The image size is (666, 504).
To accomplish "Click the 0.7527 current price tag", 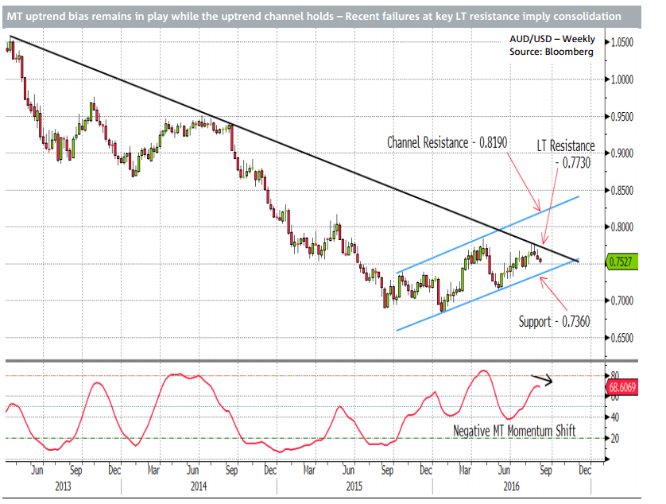I will pyautogui.click(x=621, y=259).
